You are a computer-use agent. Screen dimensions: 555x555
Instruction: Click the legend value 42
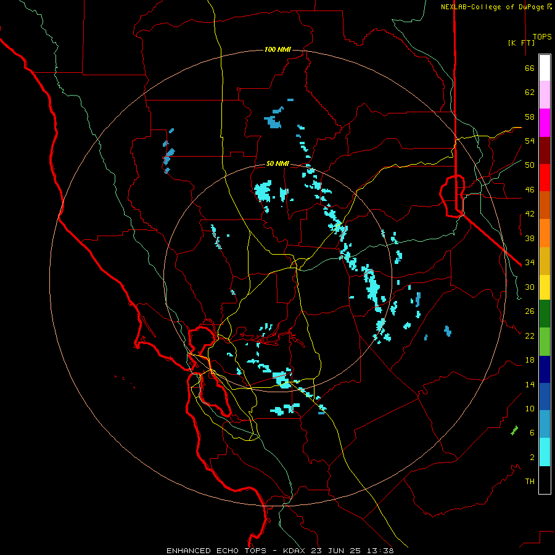[530, 214]
